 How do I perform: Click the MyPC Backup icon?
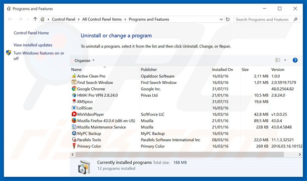coord(74,133)
